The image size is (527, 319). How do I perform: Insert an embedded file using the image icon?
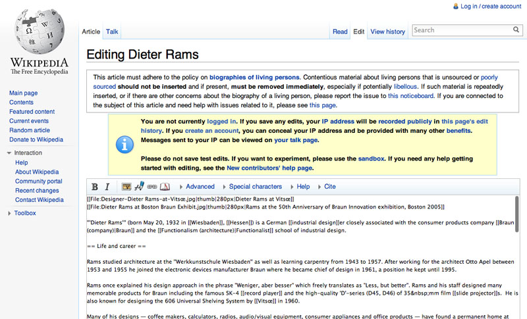[126, 187]
